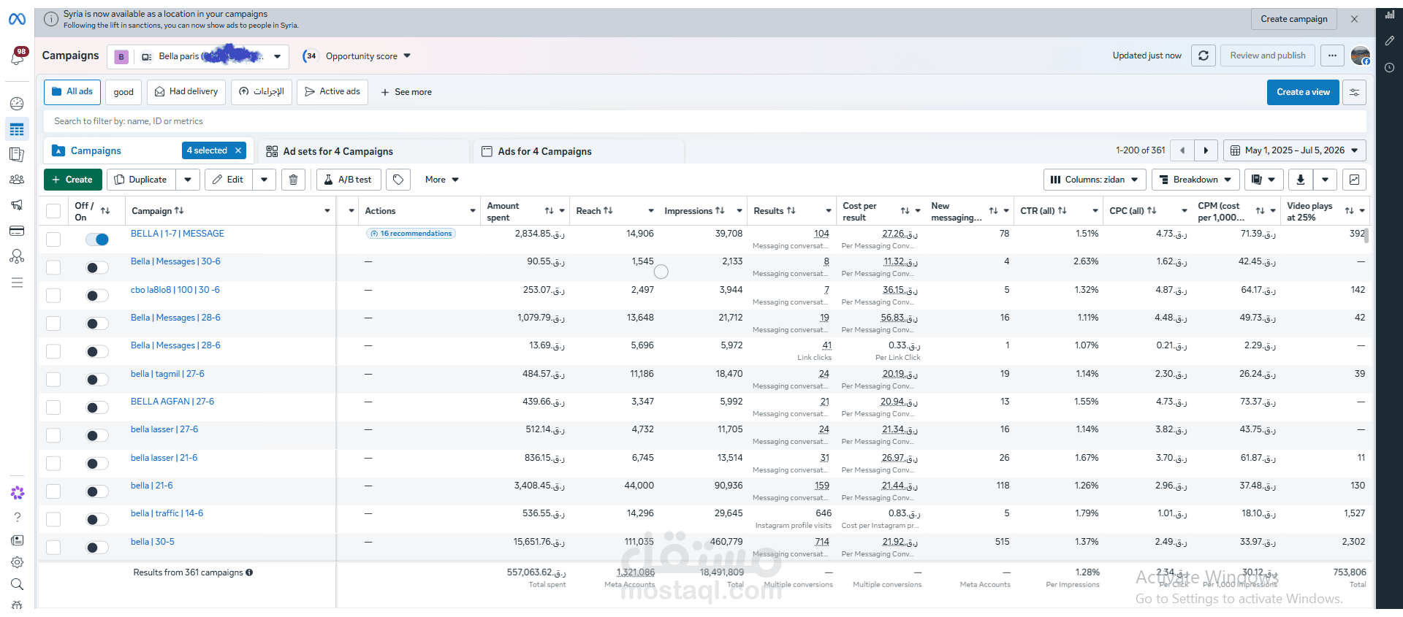Viewport: 1403px width, 617px height.
Task: Open the Duplicate options dropdown arrow
Action: 188,180
